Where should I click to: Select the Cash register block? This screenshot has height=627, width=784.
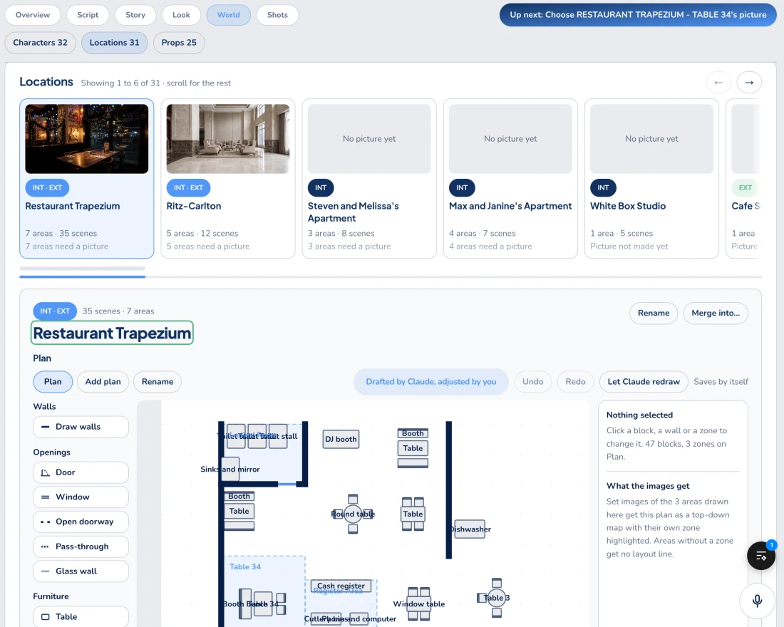pyautogui.click(x=341, y=586)
